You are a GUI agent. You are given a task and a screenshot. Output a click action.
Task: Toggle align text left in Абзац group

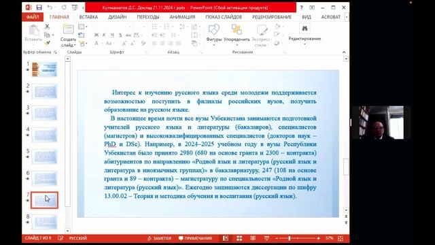(x=154, y=44)
